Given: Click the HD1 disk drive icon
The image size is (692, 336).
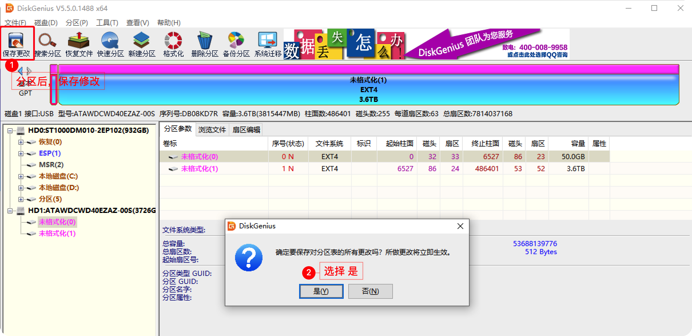Looking at the screenshot, I should pos(21,211).
